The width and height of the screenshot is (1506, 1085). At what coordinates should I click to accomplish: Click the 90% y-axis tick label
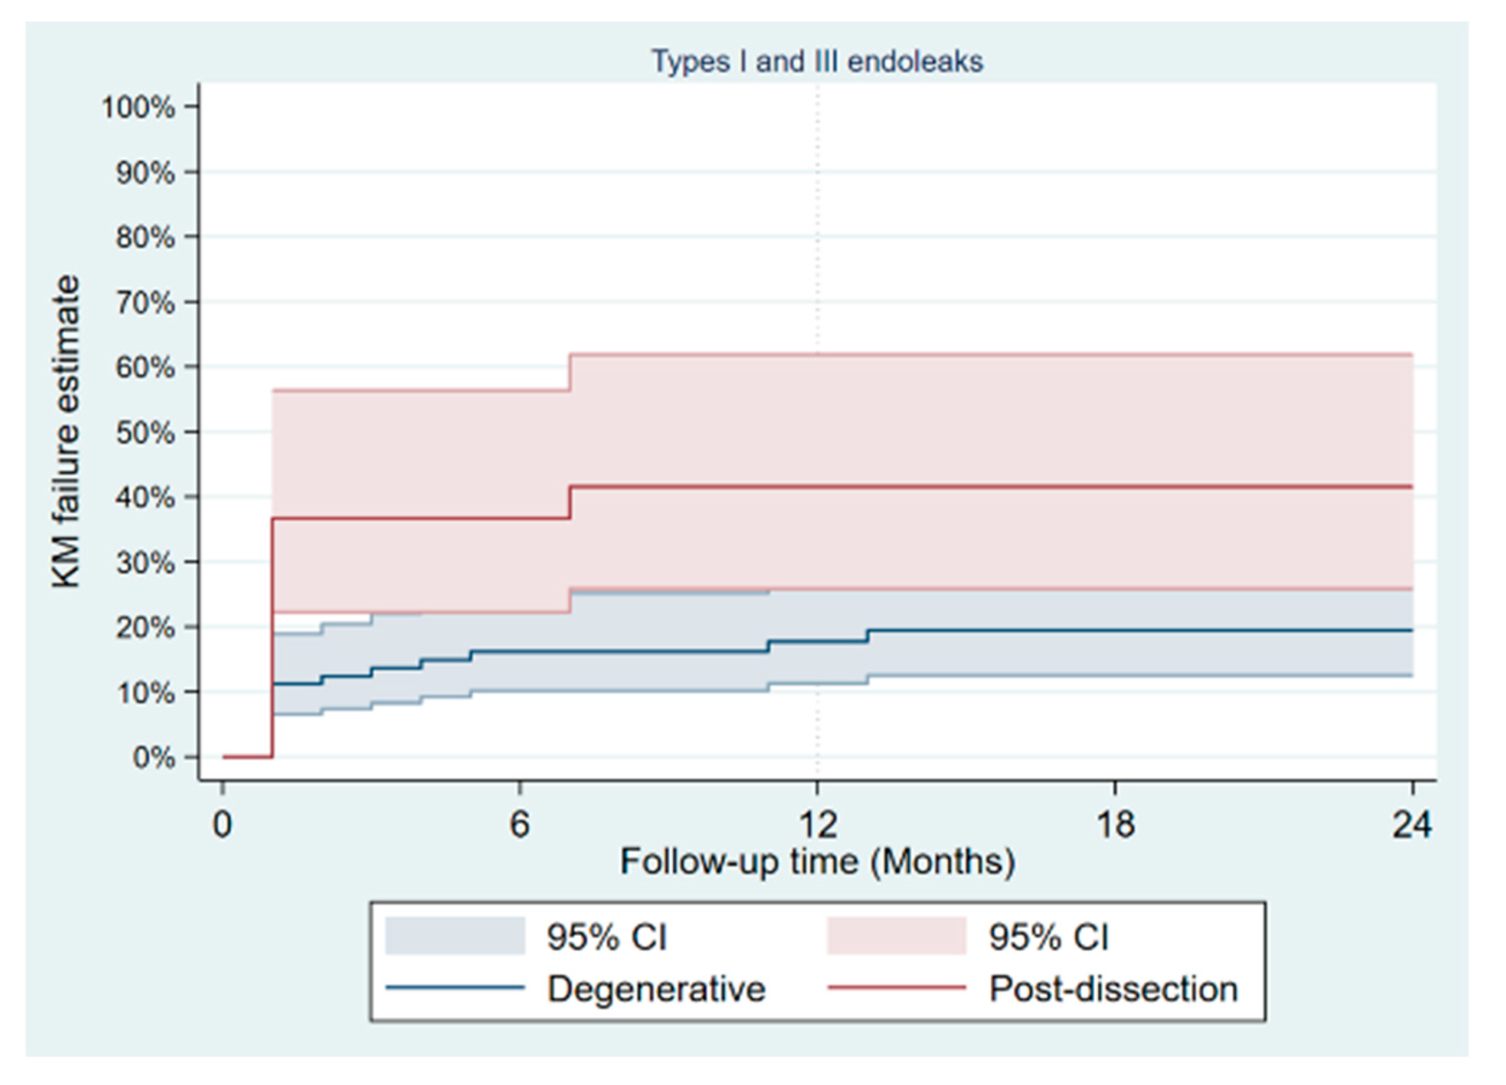[145, 173]
